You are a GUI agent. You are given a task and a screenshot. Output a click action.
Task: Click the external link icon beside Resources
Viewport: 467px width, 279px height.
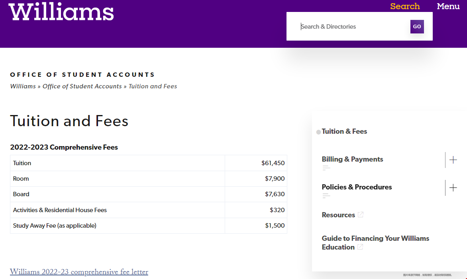tap(361, 215)
